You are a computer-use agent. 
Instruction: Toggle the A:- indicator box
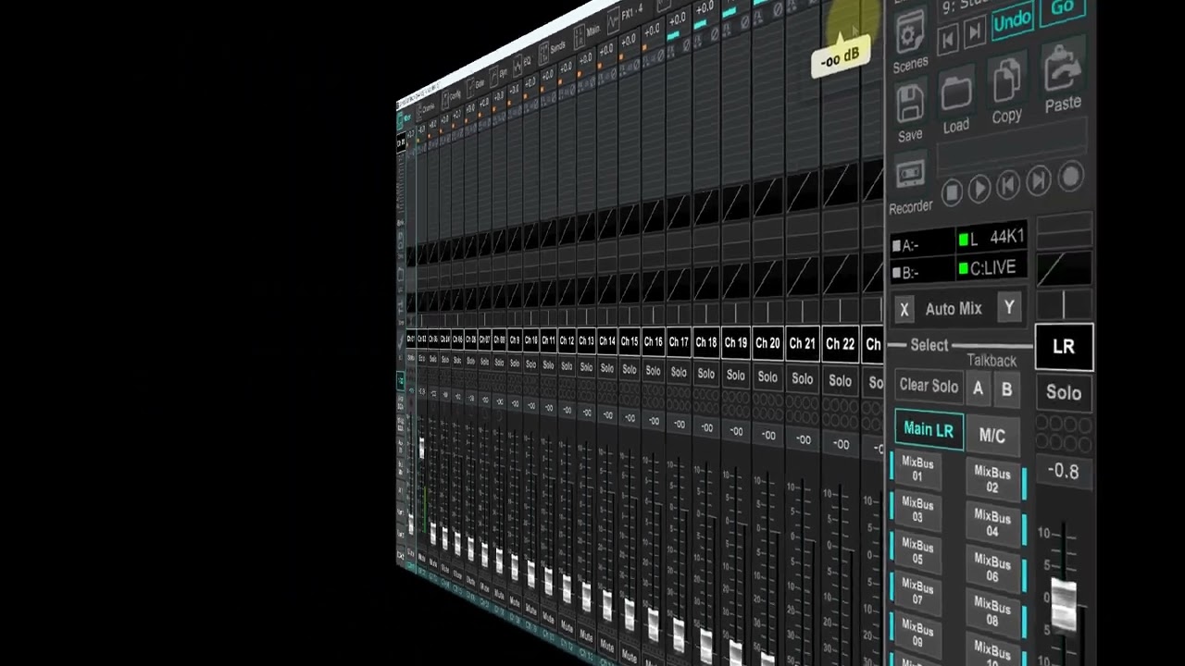(896, 247)
